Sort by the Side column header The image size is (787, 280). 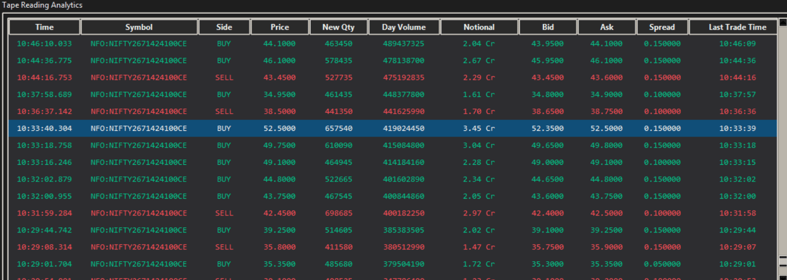tap(224, 27)
